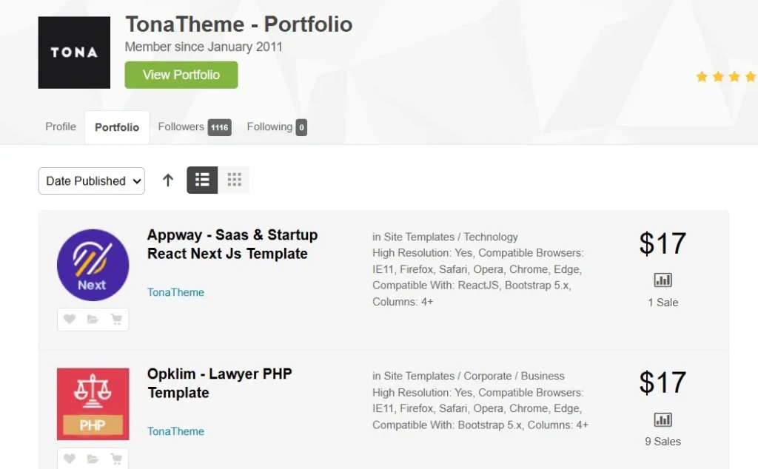Reverse sort order with the up arrow
This screenshot has width=758, height=469.
coord(168,180)
